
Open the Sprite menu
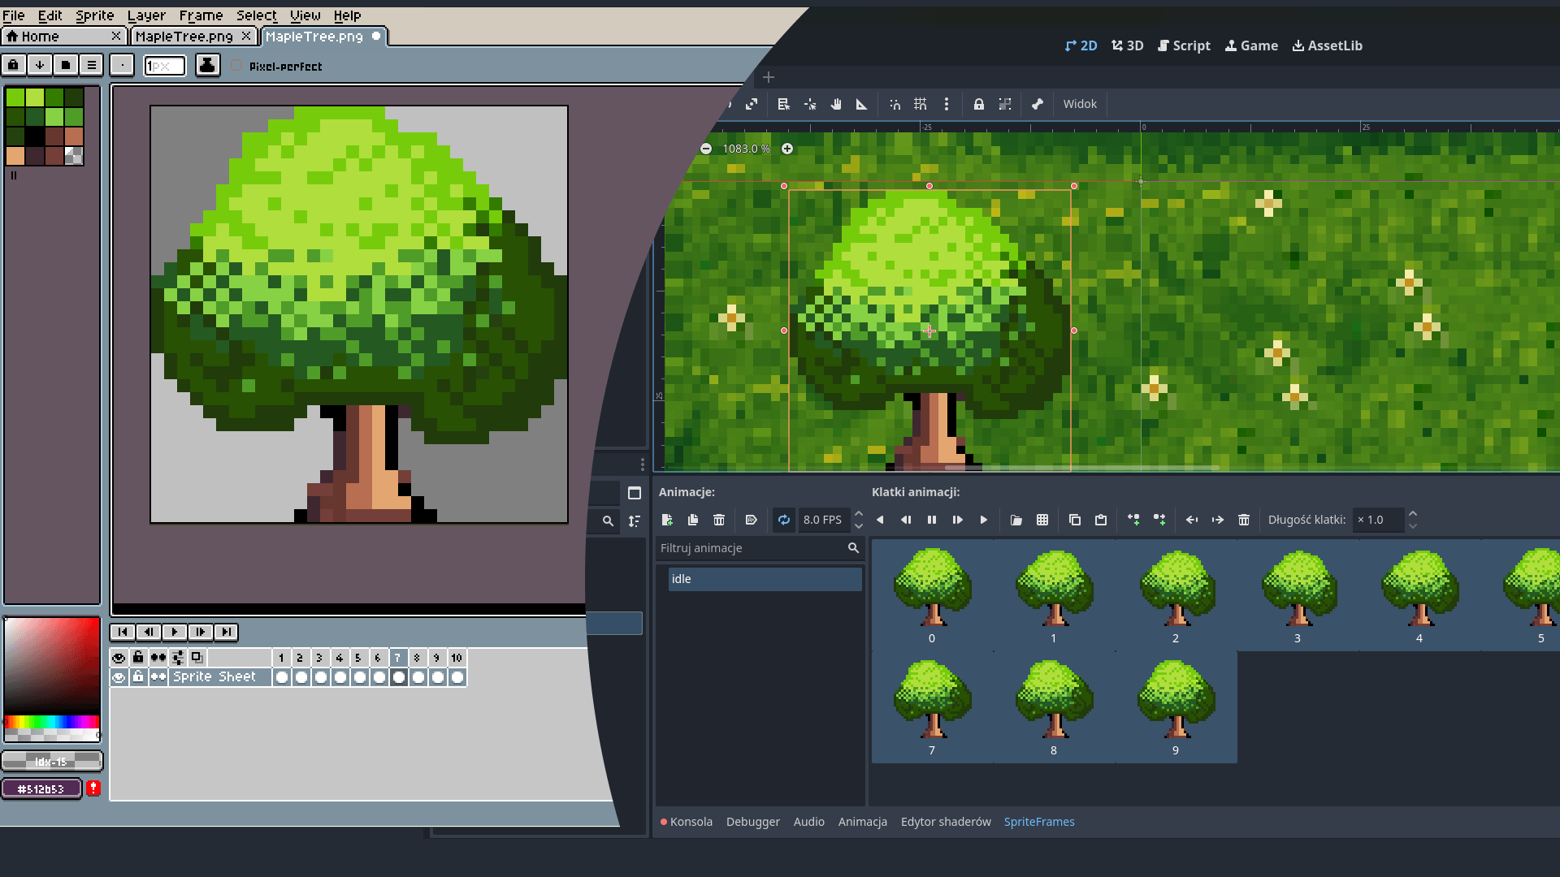coord(95,15)
